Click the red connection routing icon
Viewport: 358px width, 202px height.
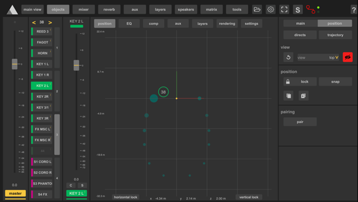coord(311,9)
